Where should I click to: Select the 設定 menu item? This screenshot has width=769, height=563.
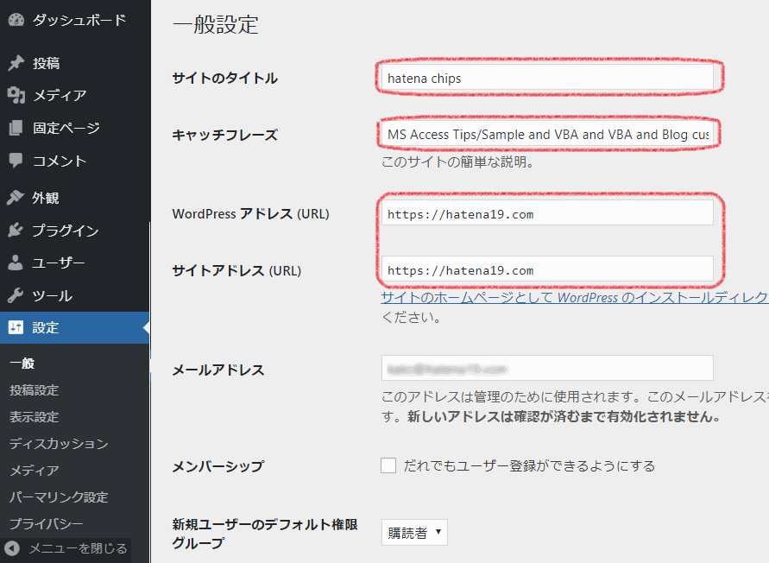(x=75, y=327)
